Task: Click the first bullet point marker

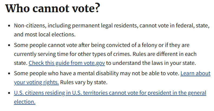Action: (9, 26)
